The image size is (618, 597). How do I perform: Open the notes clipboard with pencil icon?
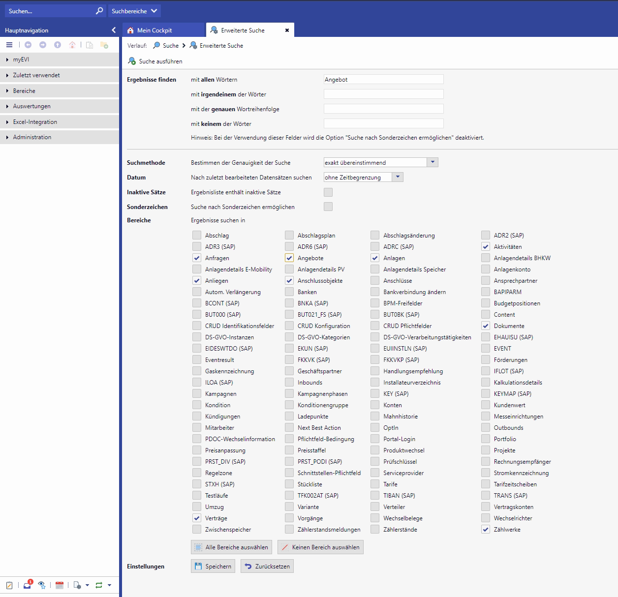9,585
